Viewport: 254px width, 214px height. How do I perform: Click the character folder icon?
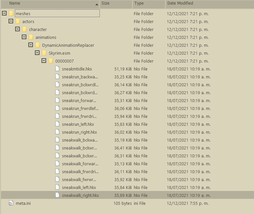tap(24, 29)
